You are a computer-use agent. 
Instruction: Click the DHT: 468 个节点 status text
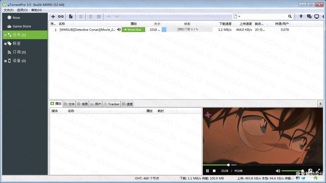[147, 178]
